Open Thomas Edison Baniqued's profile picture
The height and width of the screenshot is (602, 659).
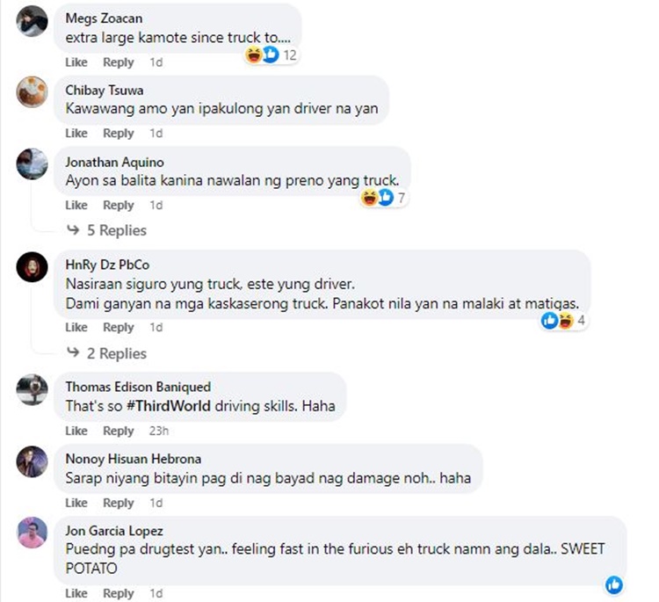point(32,389)
